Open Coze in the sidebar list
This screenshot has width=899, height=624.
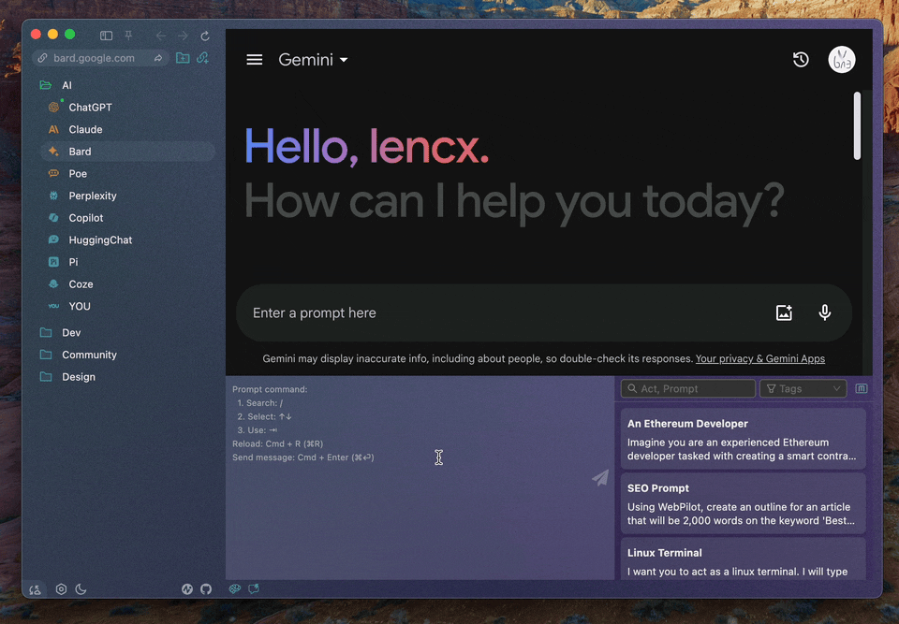pyautogui.click(x=128, y=284)
